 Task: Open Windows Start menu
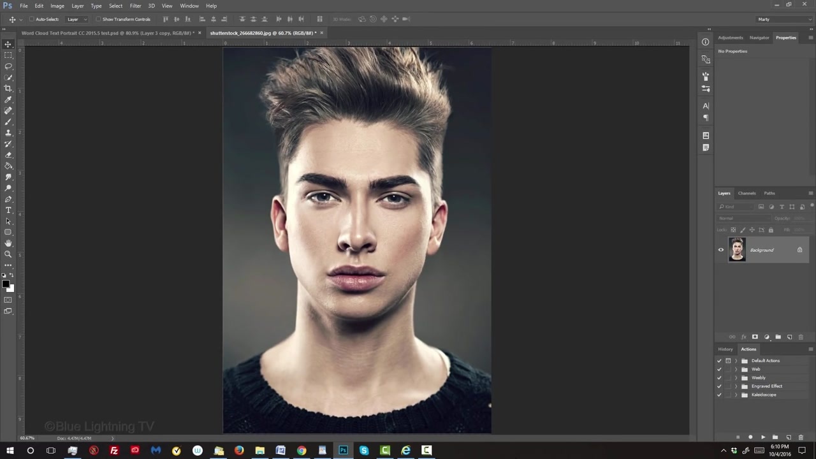point(10,451)
